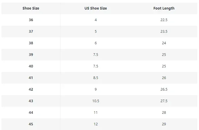Click foot length 23.5 value

164,32
